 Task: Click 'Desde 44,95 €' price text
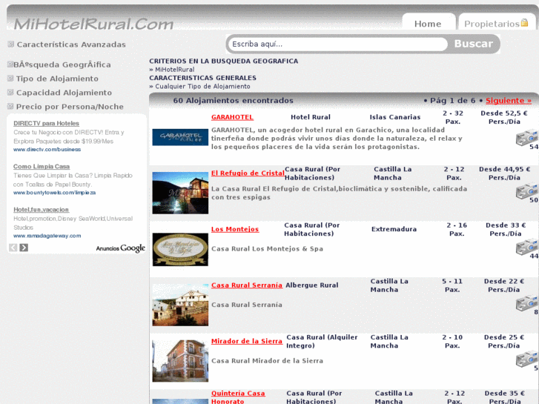(x=505, y=169)
